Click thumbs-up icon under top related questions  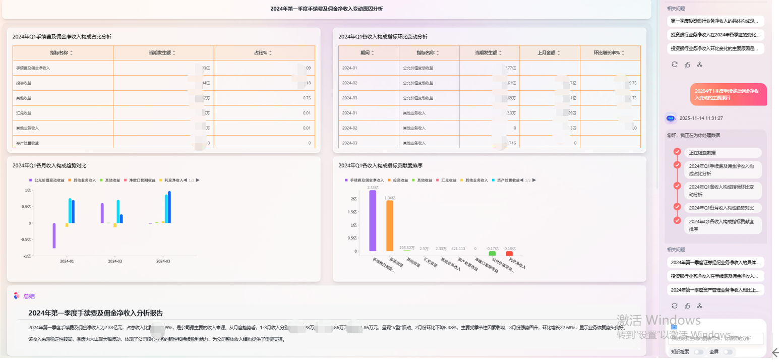pos(687,64)
